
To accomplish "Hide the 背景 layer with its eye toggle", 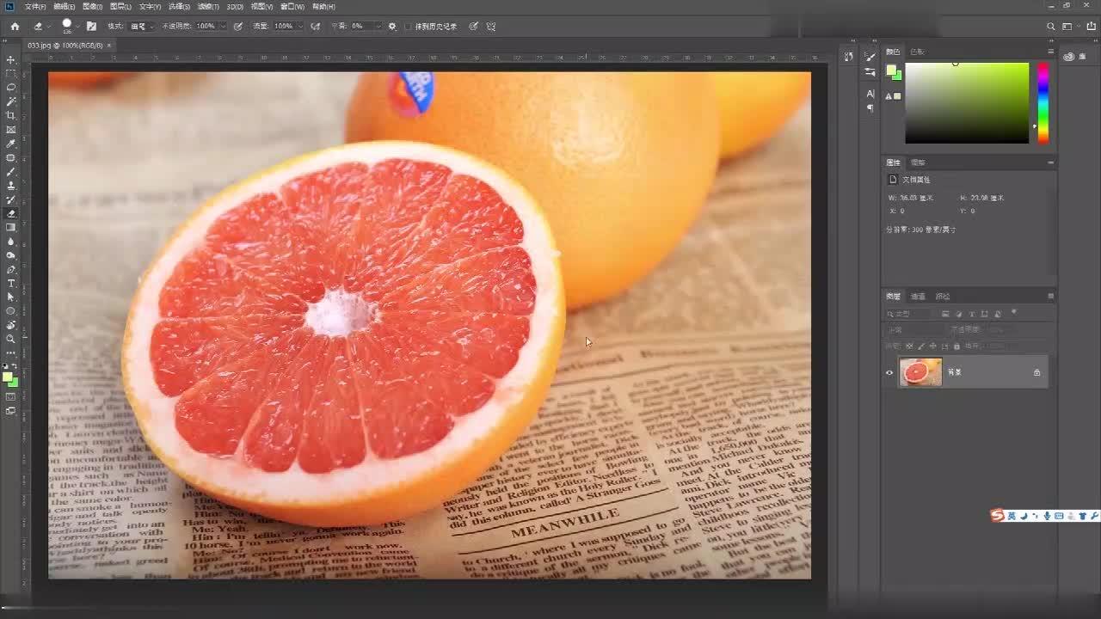I will click(x=889, y=373).
